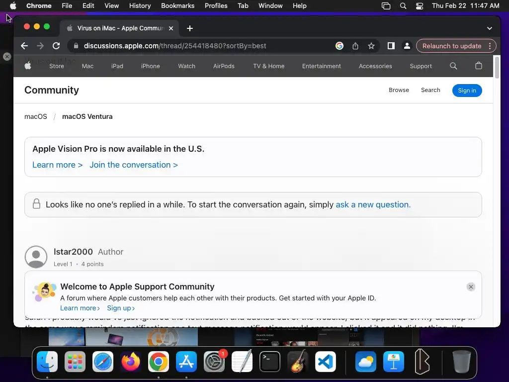509x382 pixels.
Task: Click the Sign in button
Action: (x=467, y=91)
